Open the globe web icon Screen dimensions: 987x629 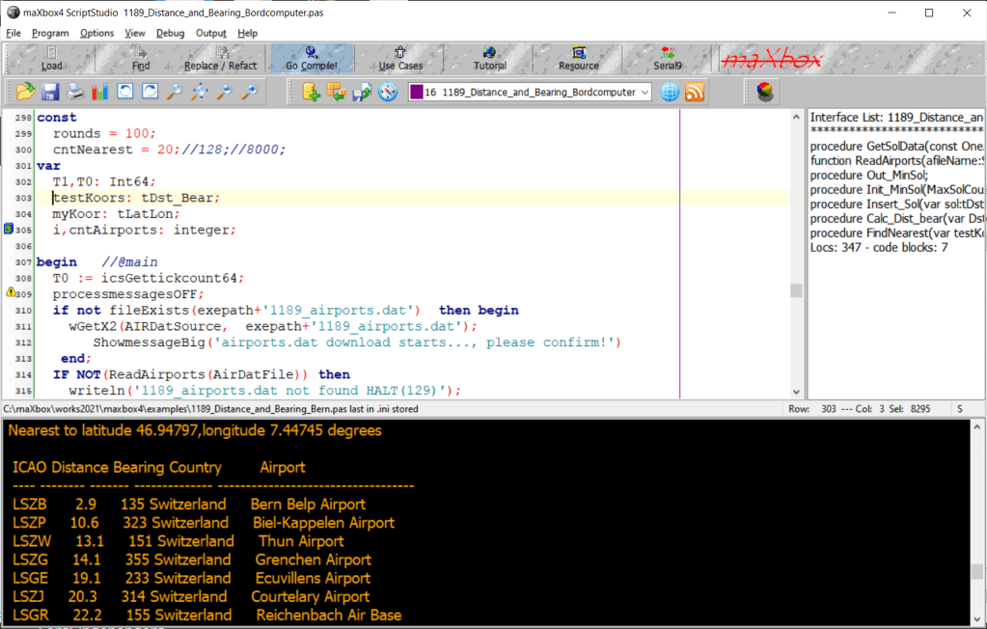(x=670, y=92)
